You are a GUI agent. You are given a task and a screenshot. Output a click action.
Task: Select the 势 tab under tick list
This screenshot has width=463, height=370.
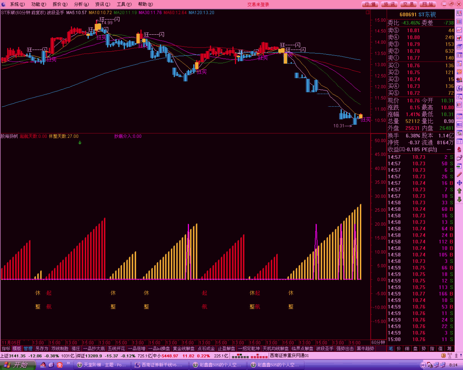(x=424, y=349)
